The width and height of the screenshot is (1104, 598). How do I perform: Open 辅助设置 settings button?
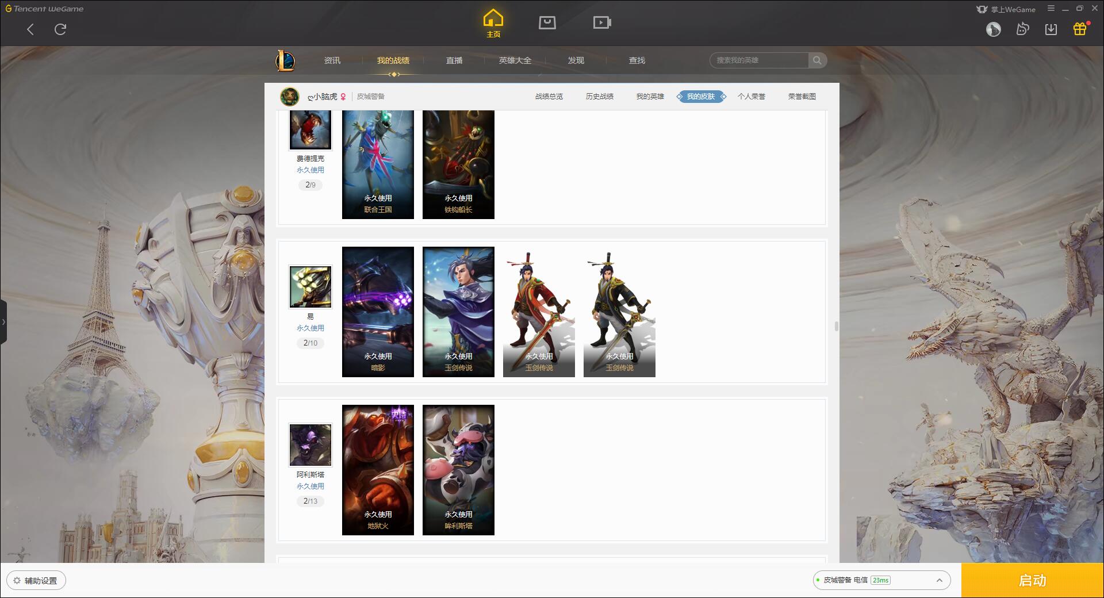click(x=36, y=581)
